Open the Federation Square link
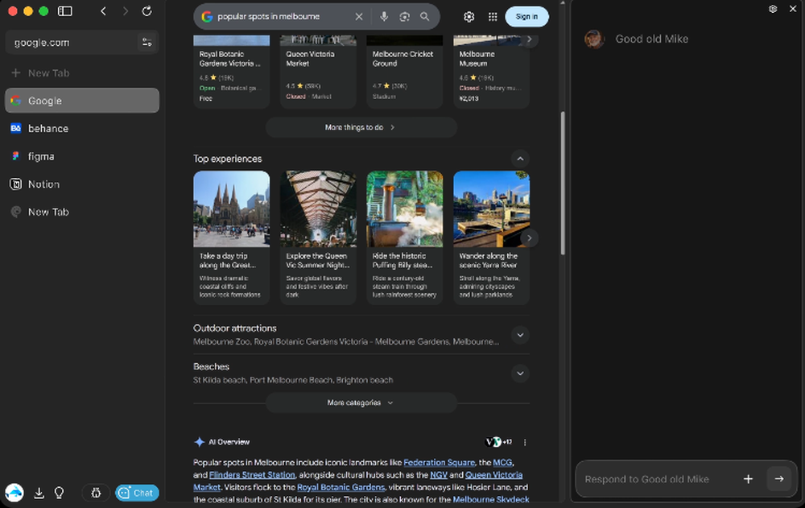 click(439, 462)
